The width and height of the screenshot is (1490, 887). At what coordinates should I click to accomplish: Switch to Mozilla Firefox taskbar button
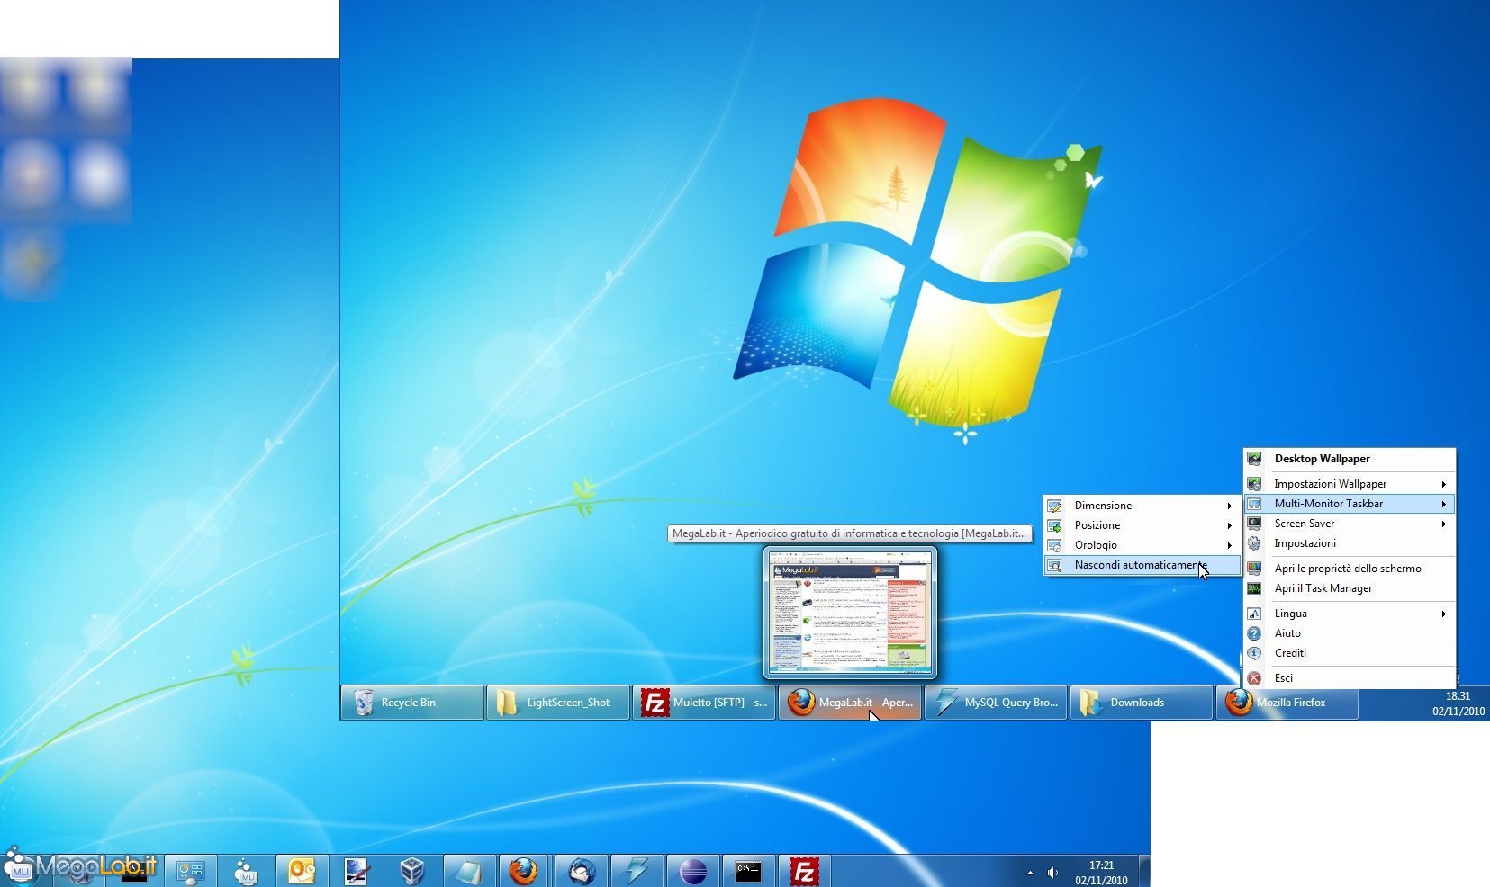1287,703
